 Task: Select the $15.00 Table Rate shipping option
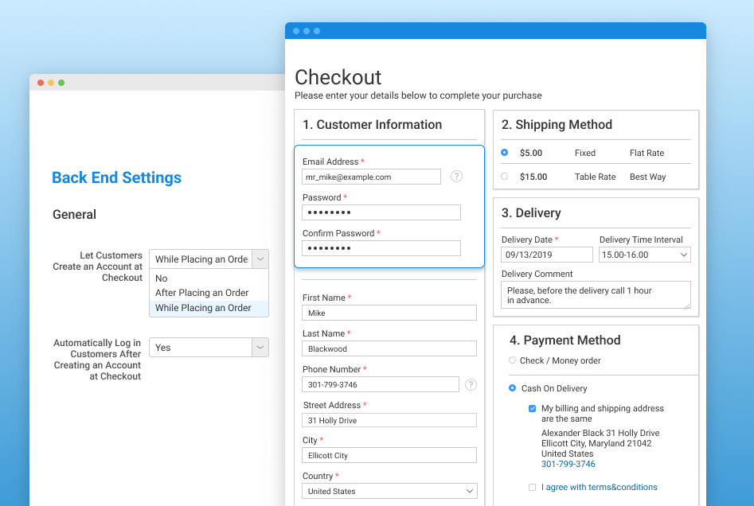coord(504,177)
